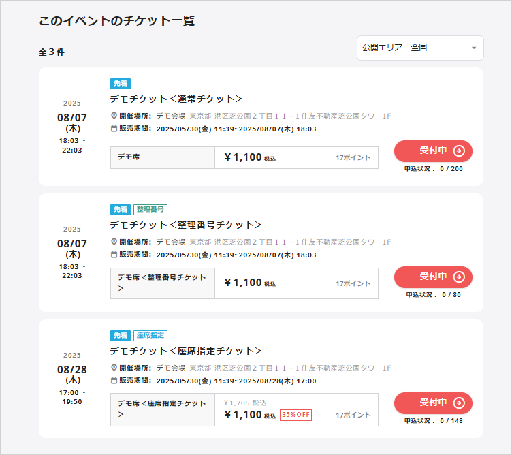Open デモチケット＜座席指定チケット＞ title
The width and height of the screenshot is (512, 455).
pos(185,351)
